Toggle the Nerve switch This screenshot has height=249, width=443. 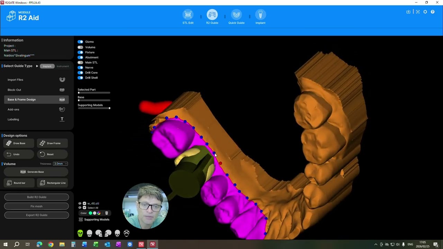tap(80, 67)
